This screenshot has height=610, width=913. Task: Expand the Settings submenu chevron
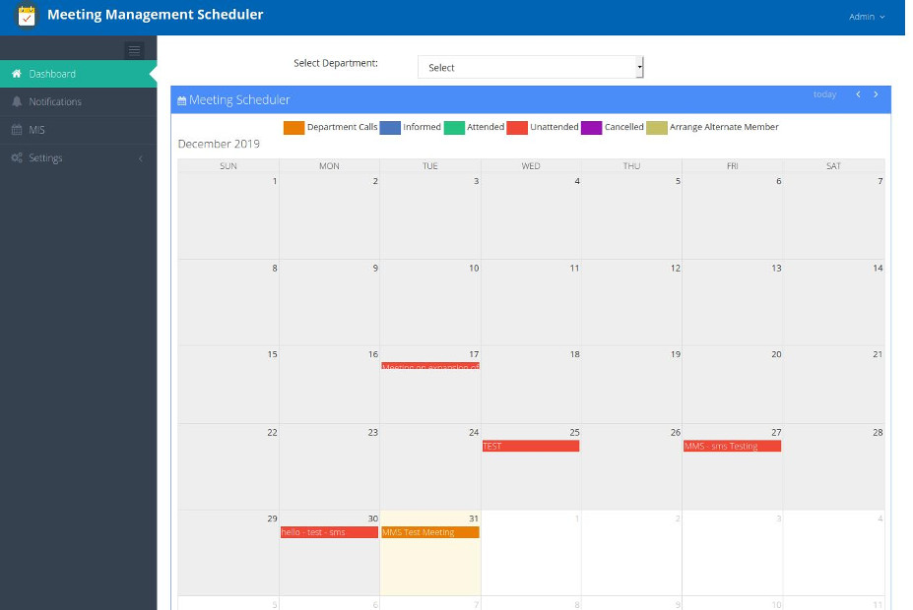pyautogui.click(x=140, y=158)
